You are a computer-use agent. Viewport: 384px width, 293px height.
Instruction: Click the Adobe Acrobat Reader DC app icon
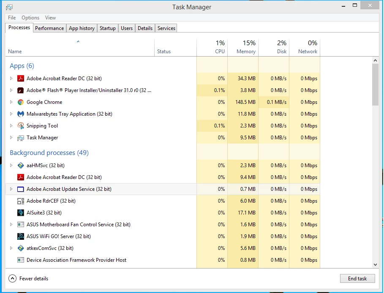tap(21, 79)
